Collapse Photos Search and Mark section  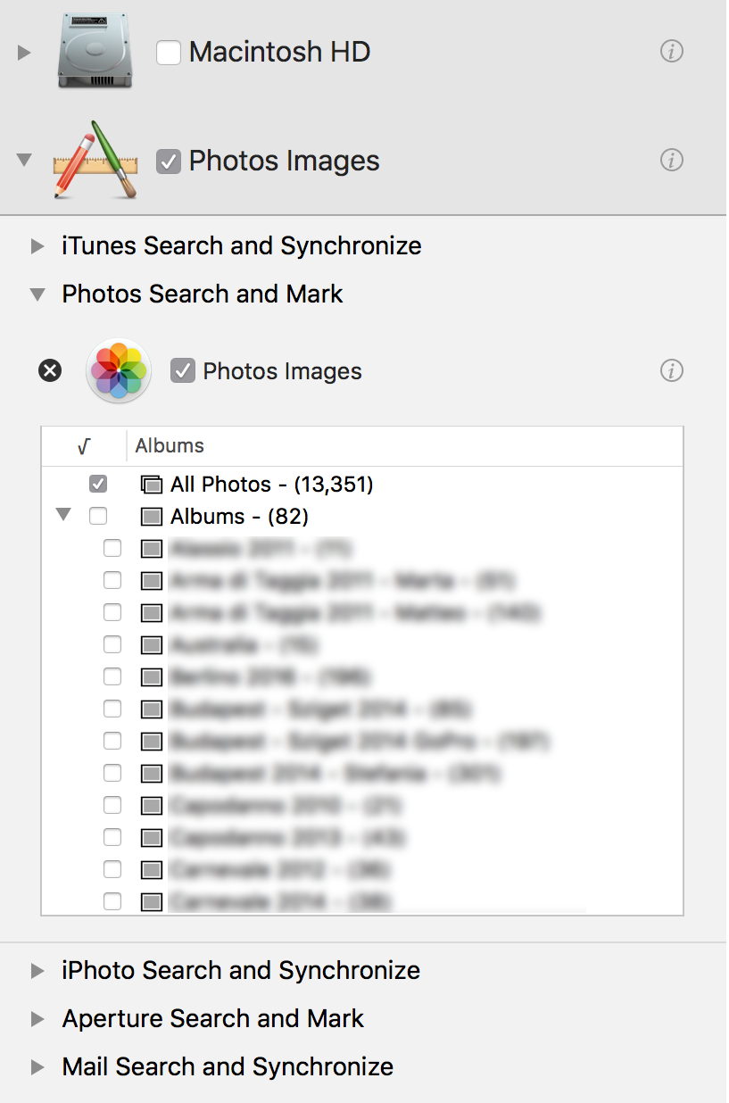click(x=37, y=294)
